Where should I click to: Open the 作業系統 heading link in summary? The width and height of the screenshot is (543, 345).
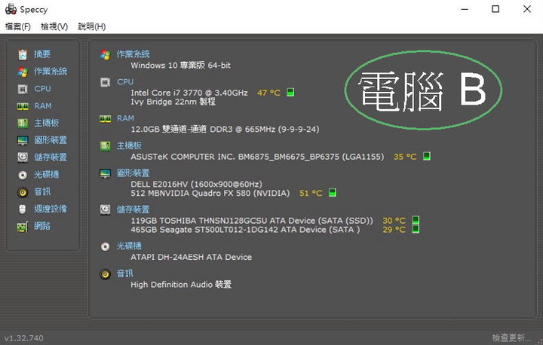[133, 54]
